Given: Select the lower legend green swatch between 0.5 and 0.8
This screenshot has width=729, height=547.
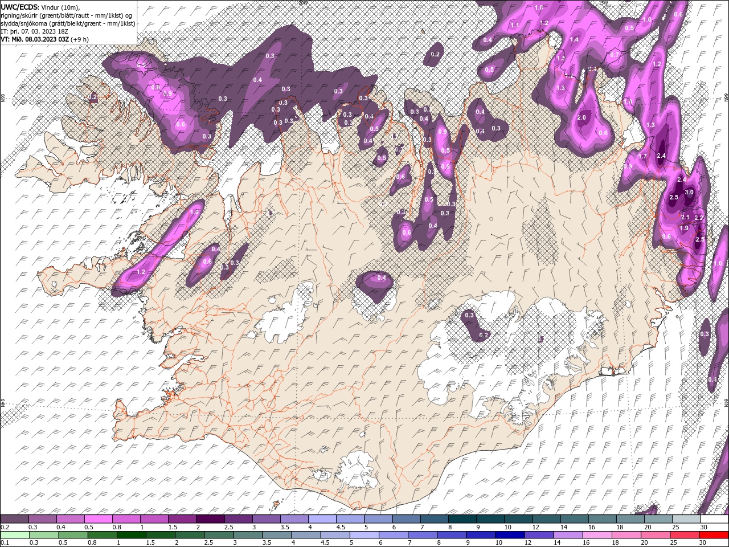Looking at the screenshot, I should tap(73, 535).
